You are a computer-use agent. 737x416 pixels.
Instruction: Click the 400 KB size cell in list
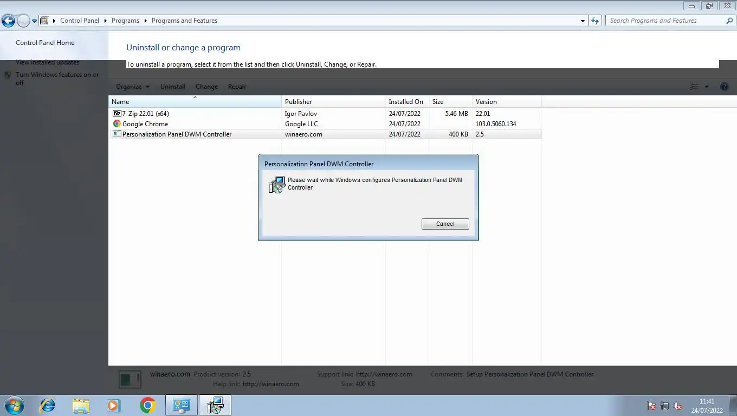tap(458, 134)
